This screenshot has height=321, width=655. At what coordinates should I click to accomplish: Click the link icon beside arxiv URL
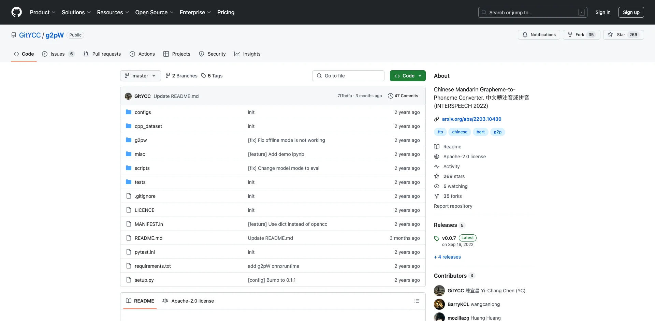(437, 119)
